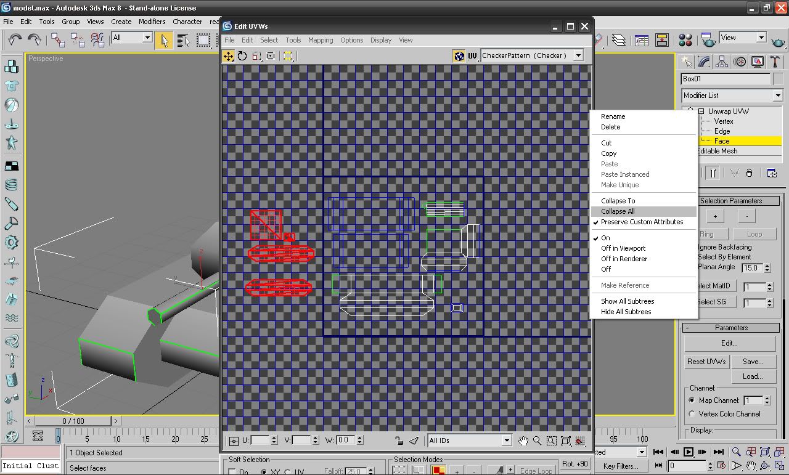Open the Modify command panel tab

coord(704,62)
